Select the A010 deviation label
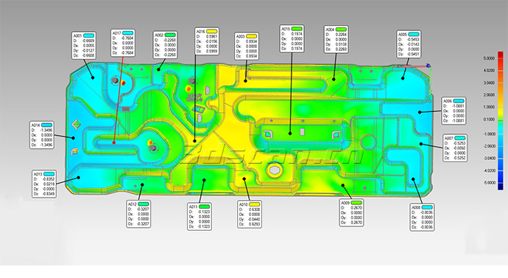 click(x=250, y=215)
